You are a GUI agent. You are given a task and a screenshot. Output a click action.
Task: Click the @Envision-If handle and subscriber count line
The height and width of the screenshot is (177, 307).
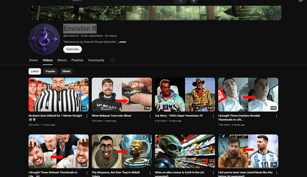[x=90, y=36]
